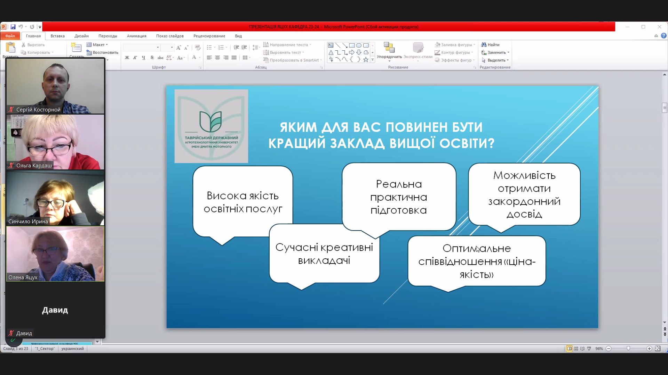The height and width of the screenshot is (375, 668).
Task: Open the Анимация tab
Action: tap(136, 36)
